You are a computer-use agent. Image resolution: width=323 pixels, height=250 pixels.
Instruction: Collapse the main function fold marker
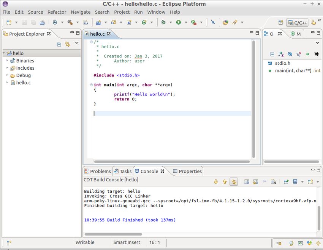pos(91,85)
